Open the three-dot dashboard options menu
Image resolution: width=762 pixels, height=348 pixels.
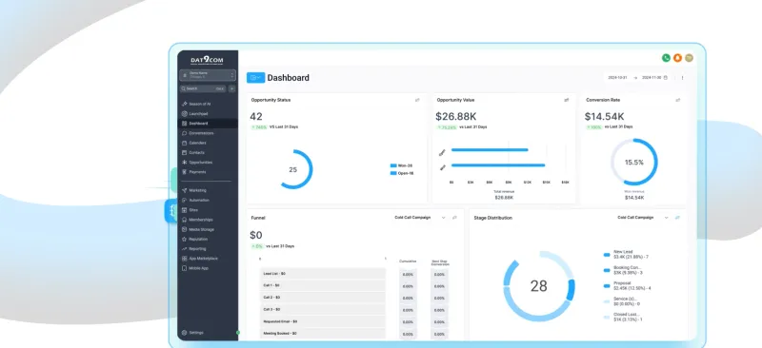coord(682,78)
